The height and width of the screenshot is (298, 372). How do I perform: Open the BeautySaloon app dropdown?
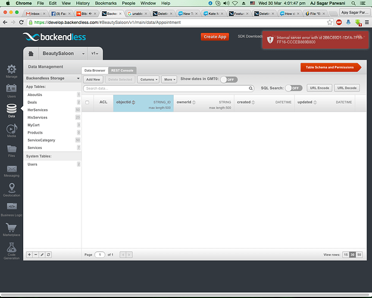point(63,54)
